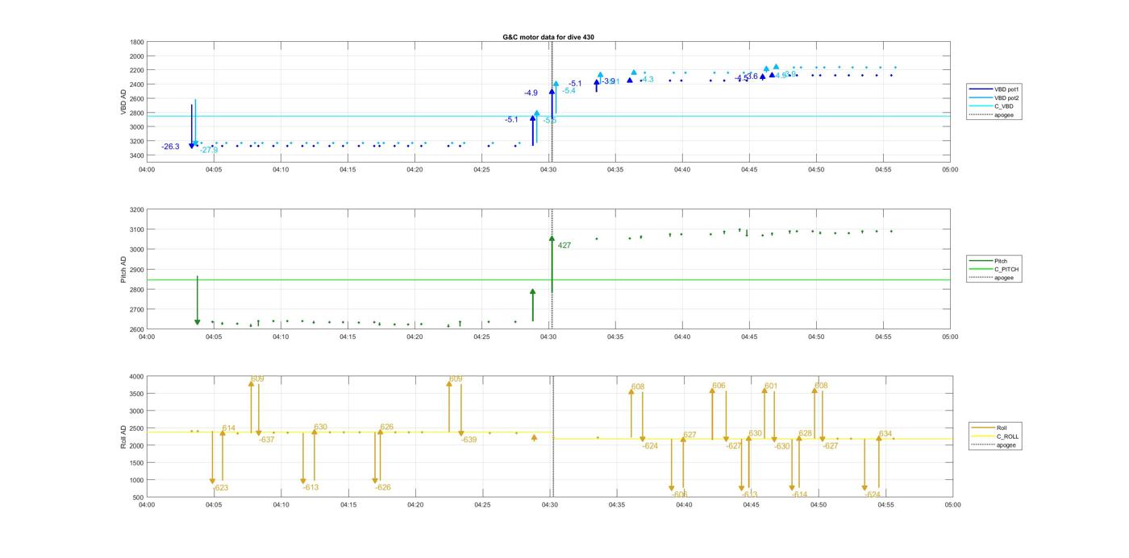Image resolution: width=1129 pixels, height=558 pixels.
Task: Click the "628" roll data label
Action: [x=805, y=433]
